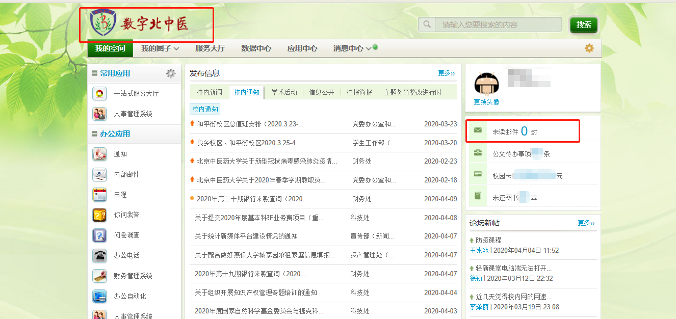Open the 内部邮件 mail icon
This screenshot has height=319, width=676.
(x=99, y=174)
